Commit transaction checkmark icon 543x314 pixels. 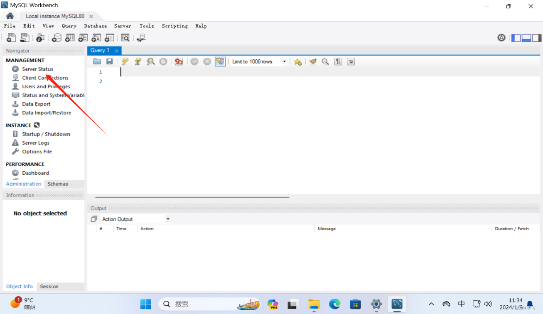pos(194,61)
